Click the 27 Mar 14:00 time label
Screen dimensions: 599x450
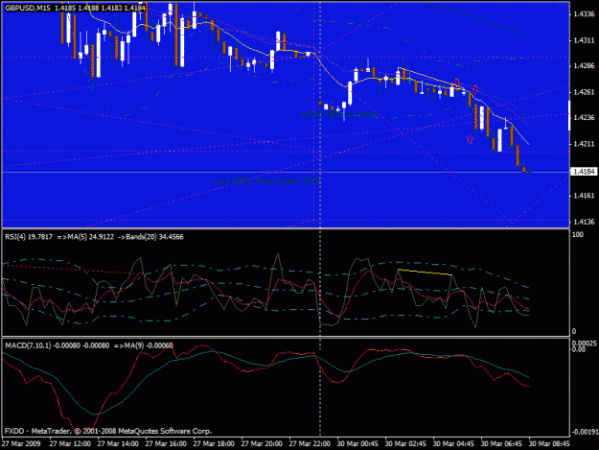pos(118,444)
